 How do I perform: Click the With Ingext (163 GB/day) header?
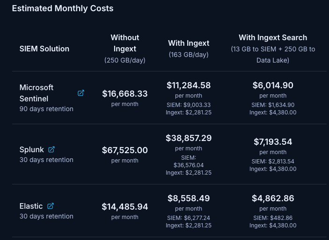pos(189,43)
